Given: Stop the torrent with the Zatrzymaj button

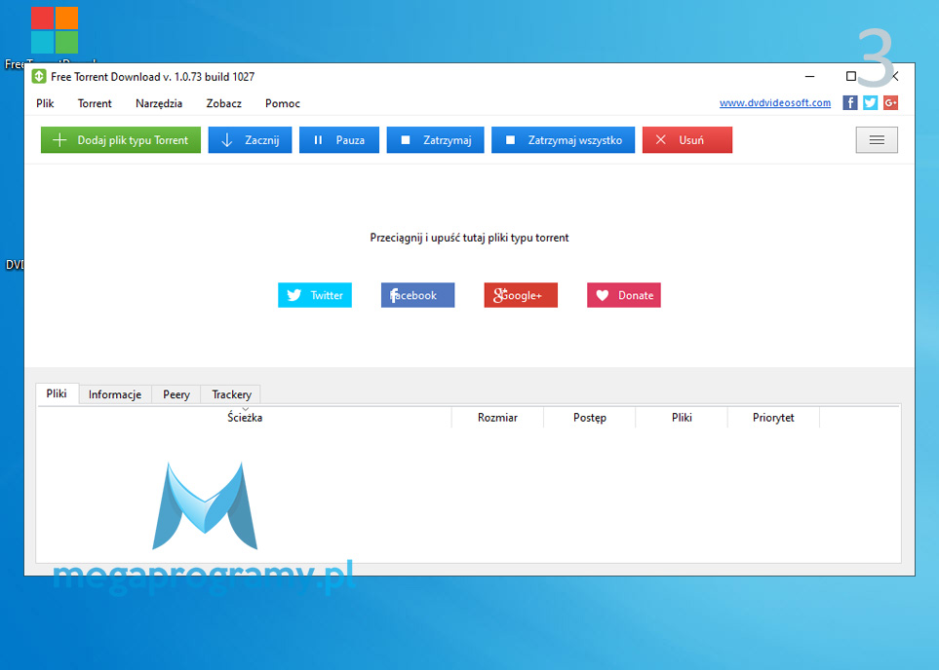Looking at the screenshot, I should tap(435, 140).
